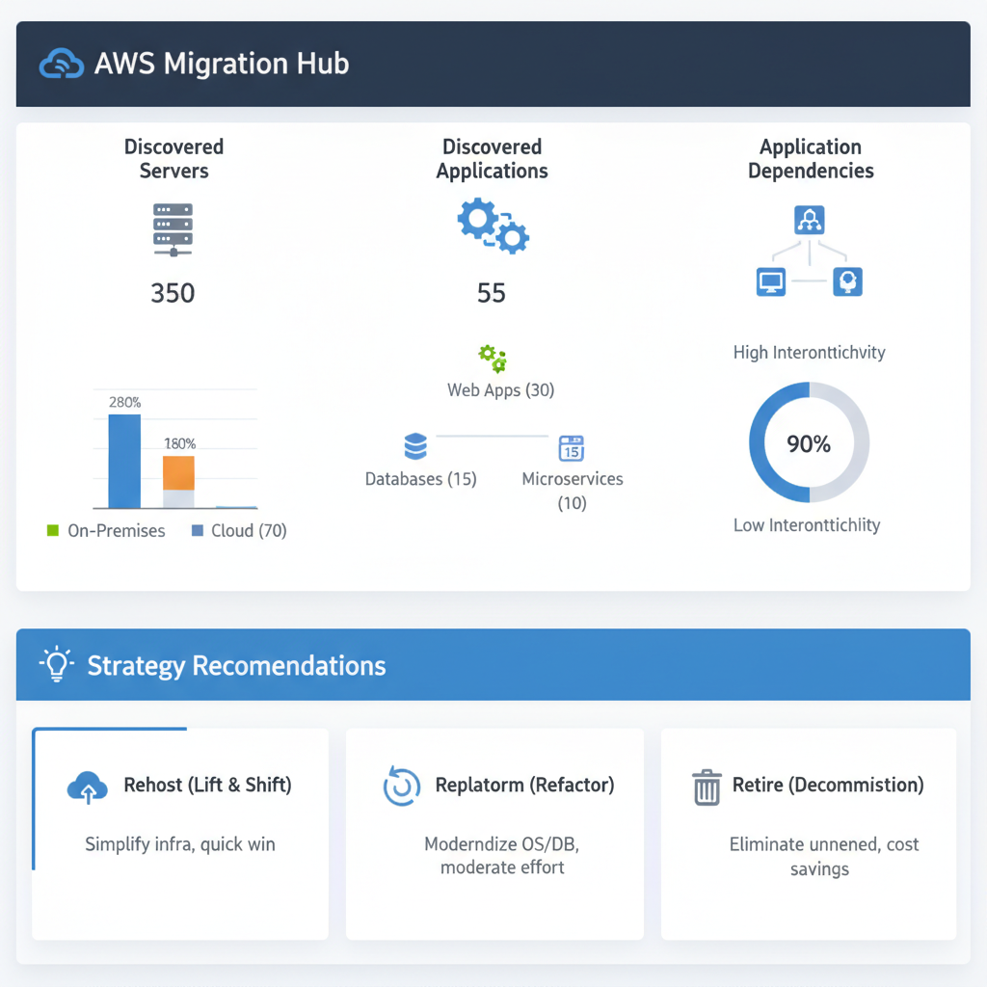Click the Databases stack icon
The width and height of the screenshot is (987, 987).
pos(417,445)
